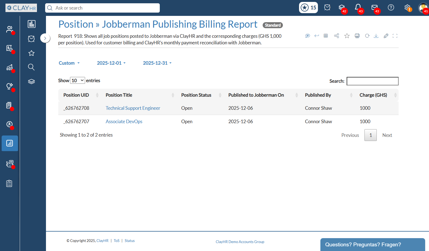The width and height of the screenshot is (429, 251).
Task: Open report search magnifier in submenu
Action: pyautogui.click(x=31, y=67)
